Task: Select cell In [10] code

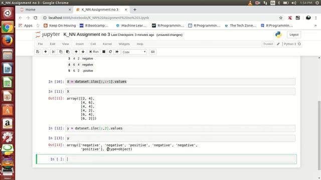Action: (181, 81)
